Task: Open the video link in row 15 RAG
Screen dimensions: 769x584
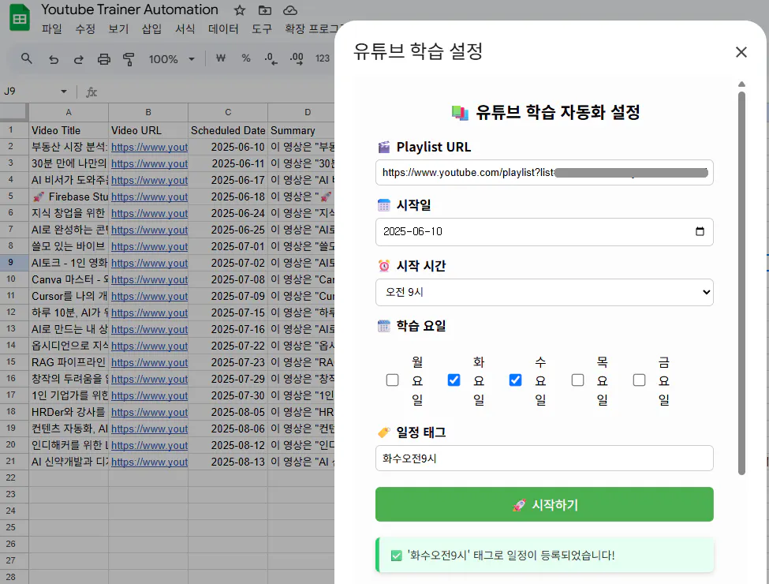Action: pos(149,363)
